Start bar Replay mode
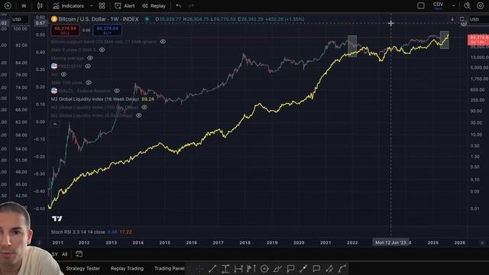Viewport: 489px width, 275px height. click(154, 5)
